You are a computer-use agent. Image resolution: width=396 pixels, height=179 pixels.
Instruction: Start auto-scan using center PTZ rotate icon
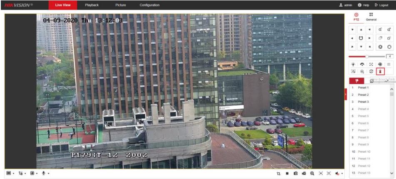[361, 38]
